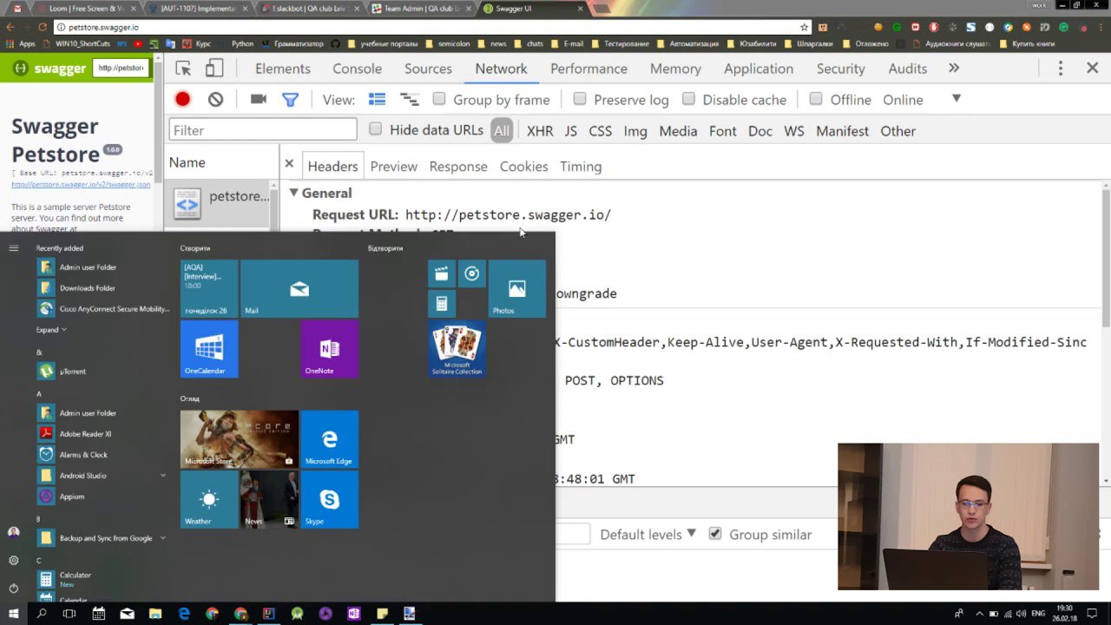
Task: Click the Start menu hamburger icon
Action: (x=13, y=248)
